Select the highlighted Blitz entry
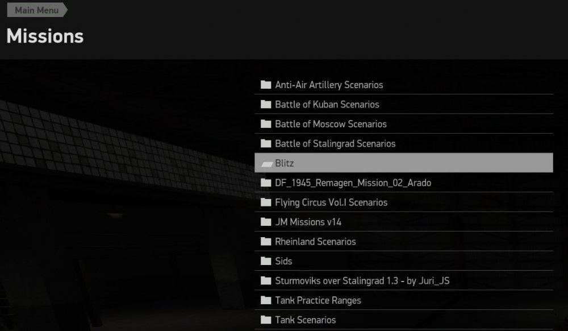 [x=403, y=163]
